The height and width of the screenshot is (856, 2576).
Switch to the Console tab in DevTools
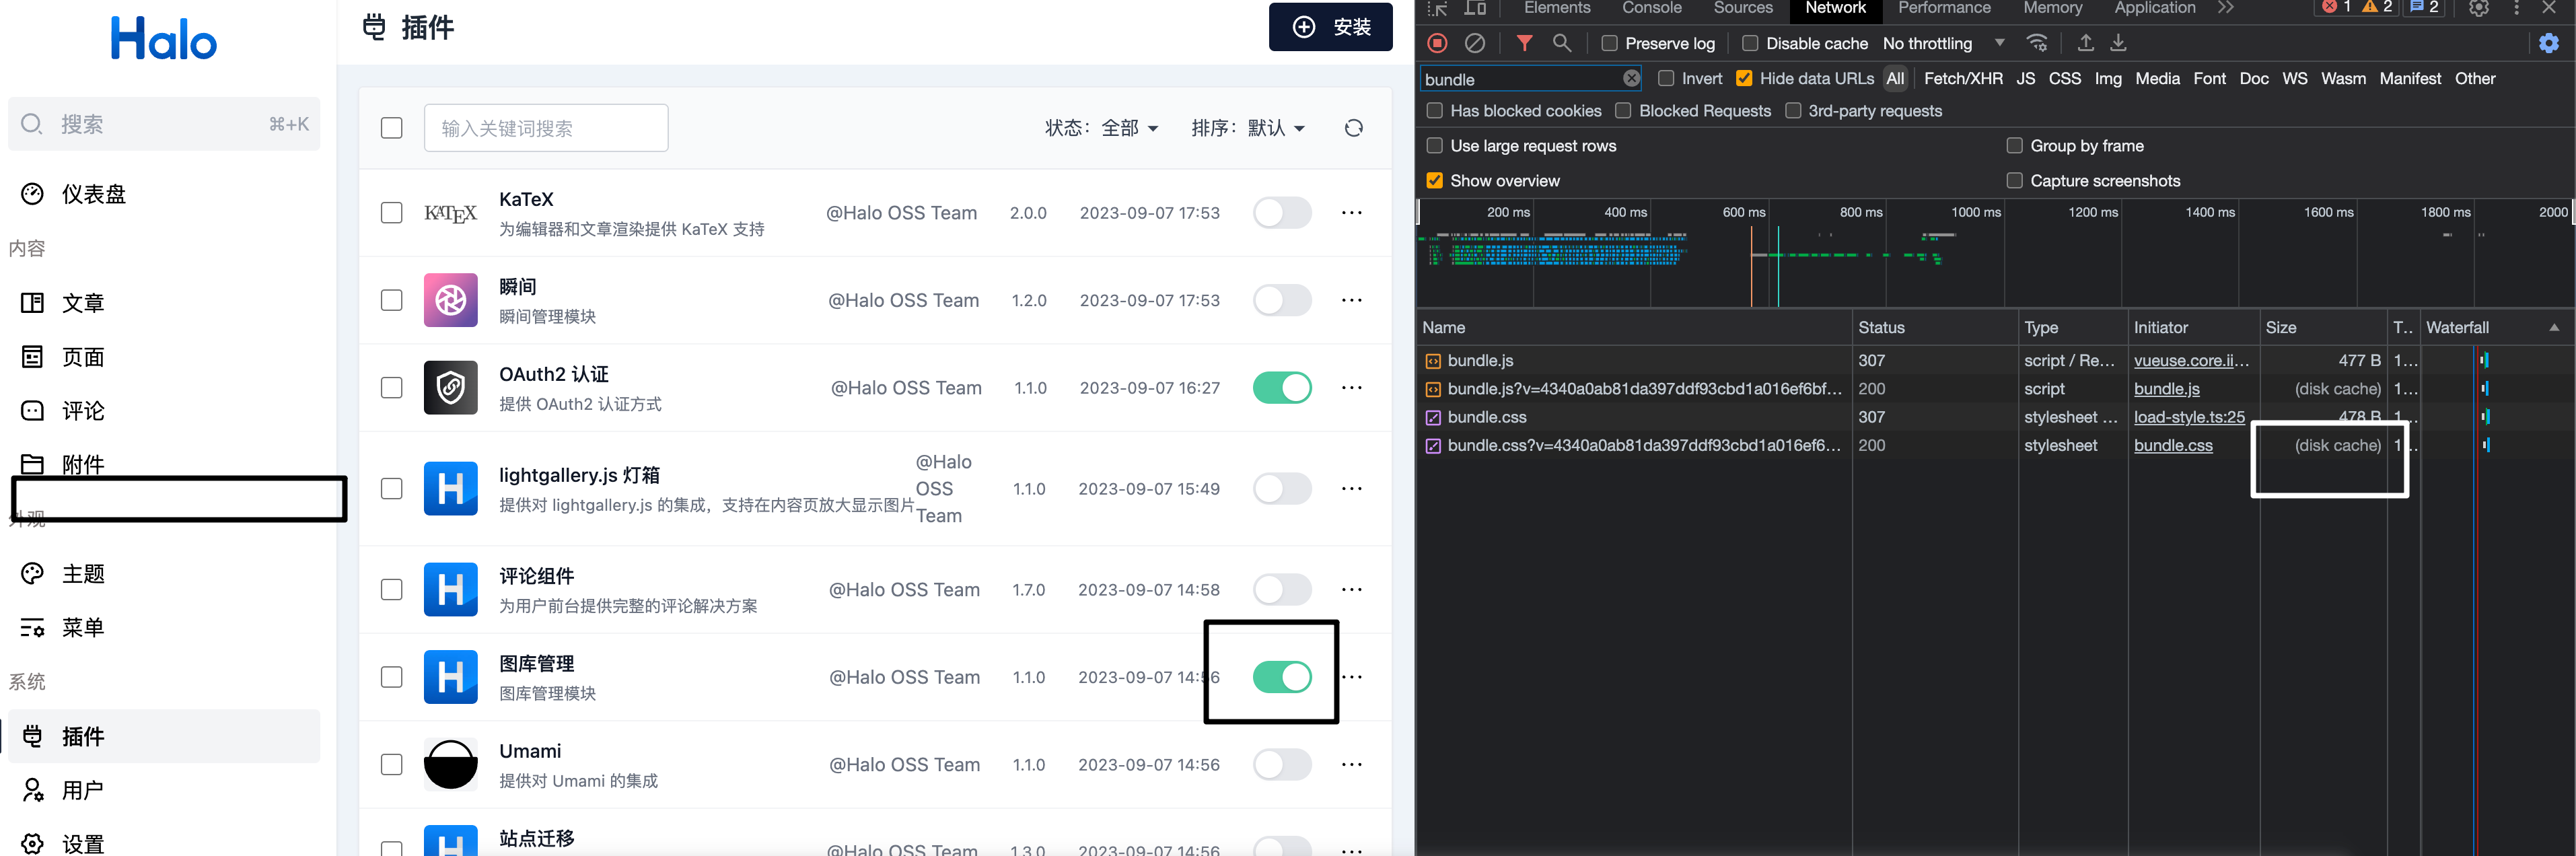point(1651,8)
